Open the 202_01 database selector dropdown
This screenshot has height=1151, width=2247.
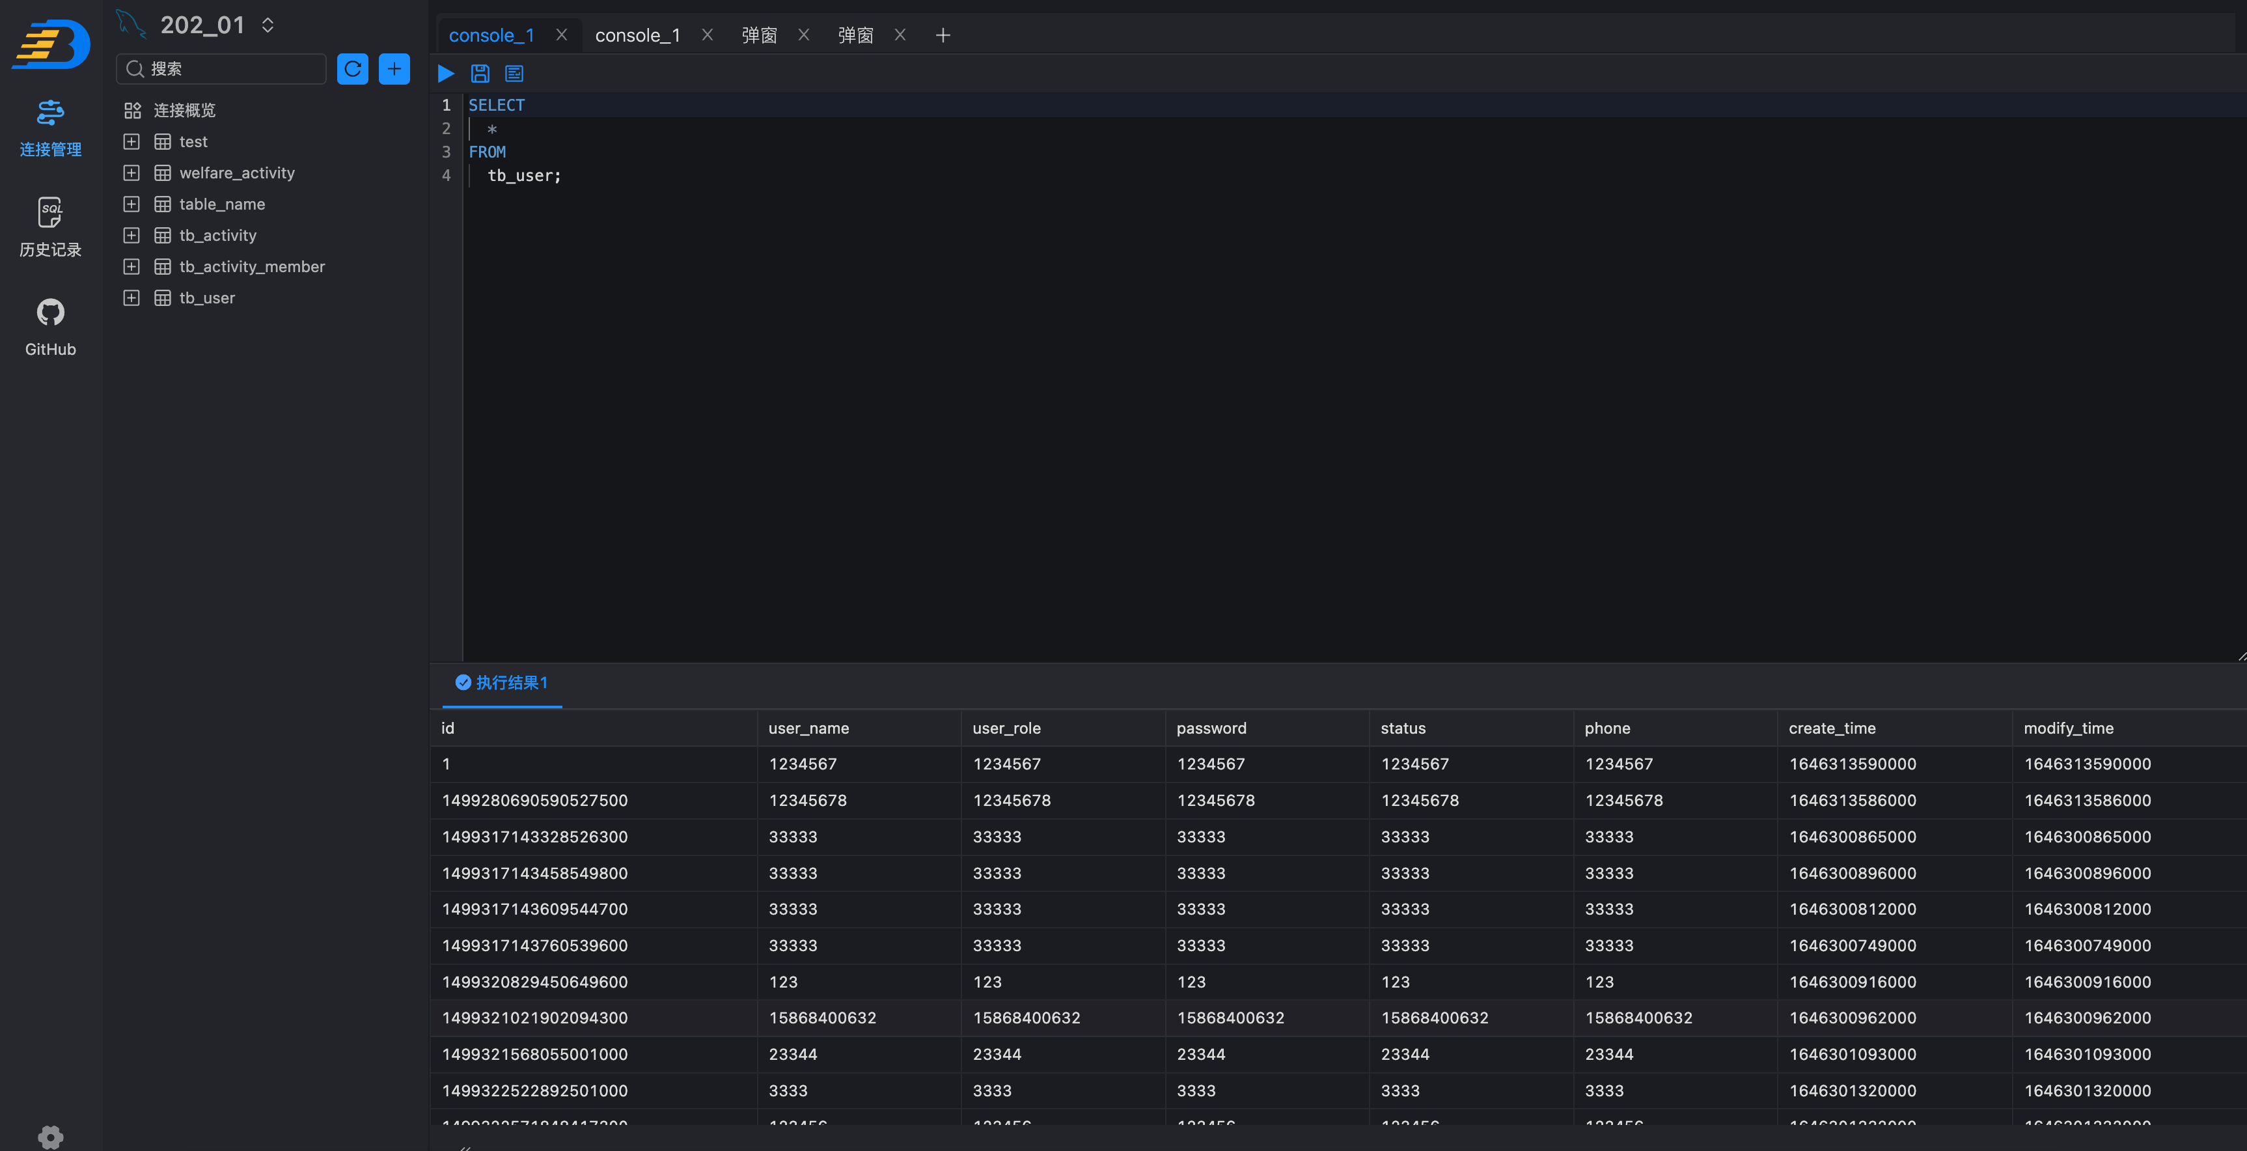[x=268, y=25]
